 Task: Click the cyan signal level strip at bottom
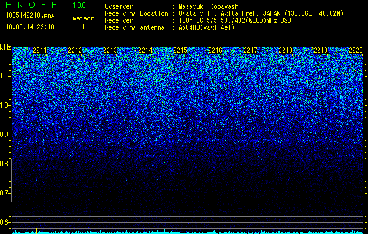point(187,232)
